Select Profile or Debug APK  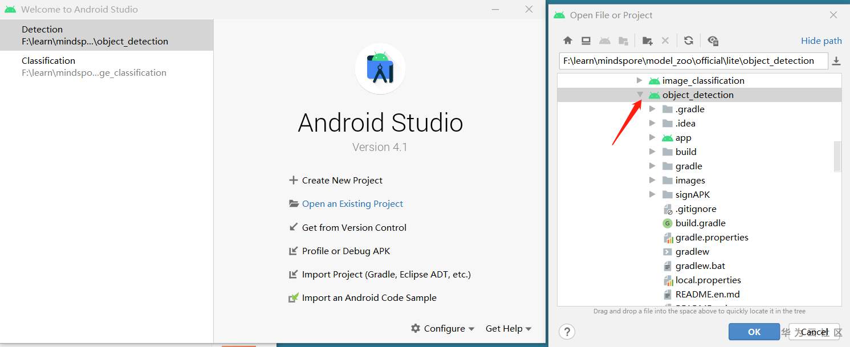(x=339, y=251)
